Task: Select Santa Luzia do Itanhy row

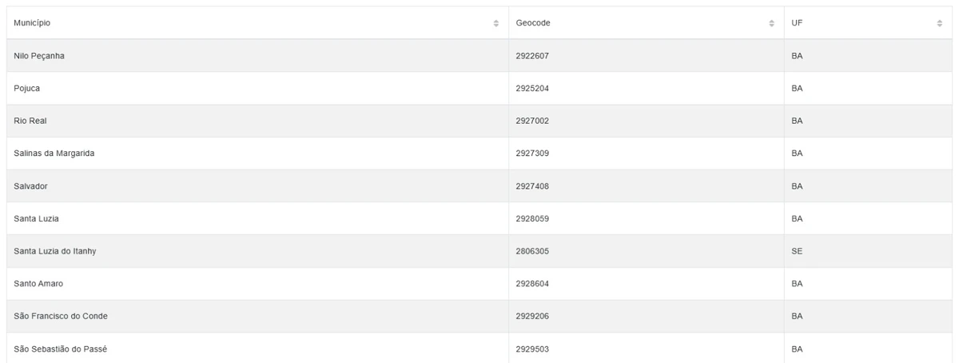Action: [x=56, y=251]
